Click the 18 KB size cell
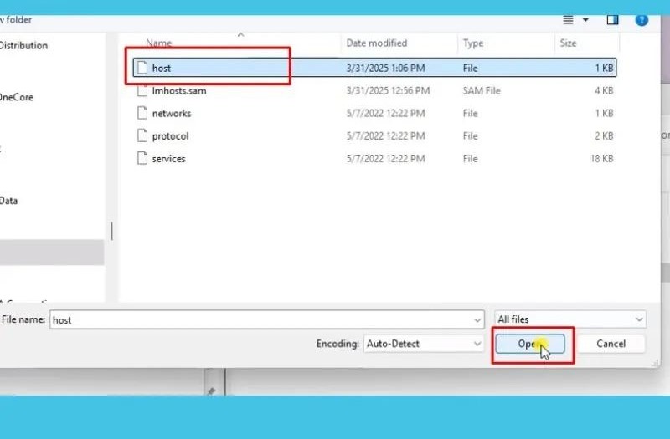The width and height of the screenshot is (670, 439). (601, 159)
